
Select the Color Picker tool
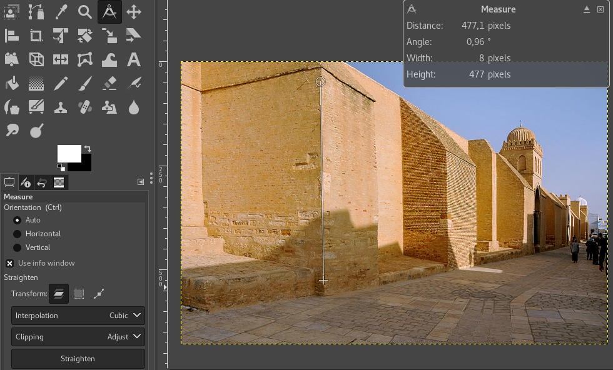point(60,11)
